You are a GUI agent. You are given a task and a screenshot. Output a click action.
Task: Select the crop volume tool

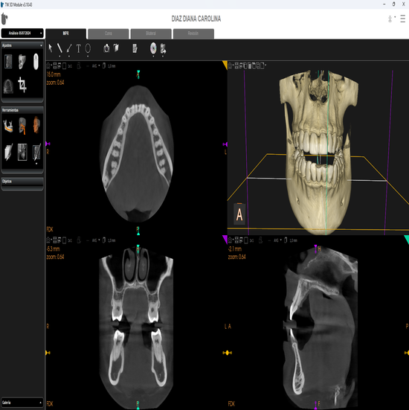click(x=22, y=85)
